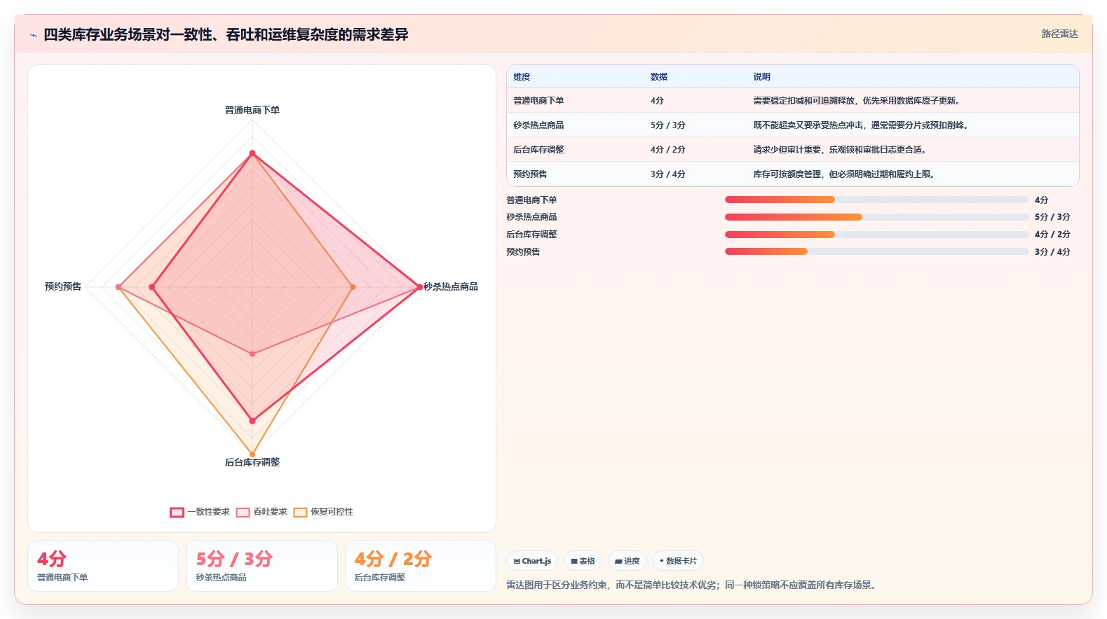The width and height of the screenshot is (1107, 619).
Task: Click the dashboard title 四类库存业务场景 heading
Action: point(226,34)
